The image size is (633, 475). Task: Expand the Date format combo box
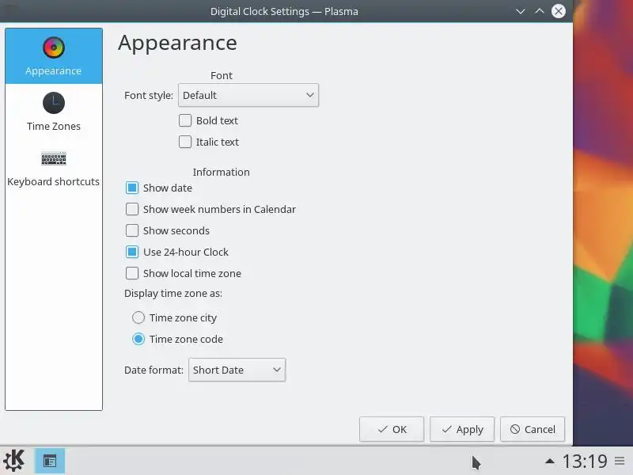pos(237,370)
